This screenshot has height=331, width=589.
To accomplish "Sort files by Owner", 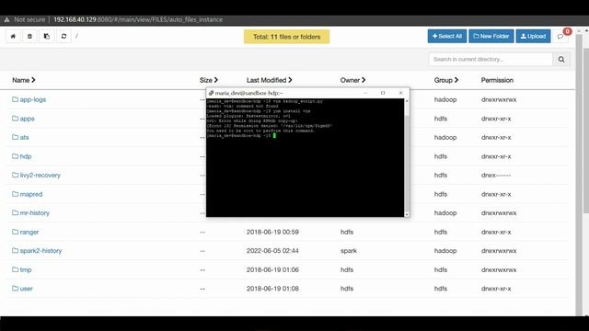I will click(352, 80).
